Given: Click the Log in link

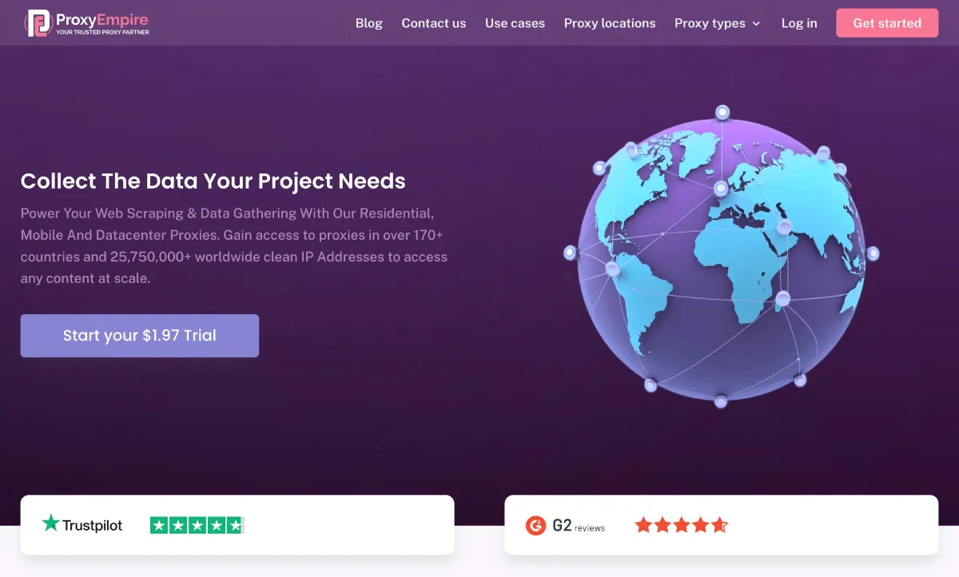Looking at the screenshot, I should [x=799, y=23].
